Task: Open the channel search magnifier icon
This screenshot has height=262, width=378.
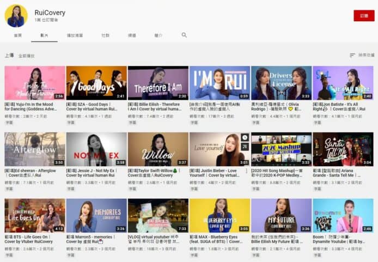Action: pos(184,35)
